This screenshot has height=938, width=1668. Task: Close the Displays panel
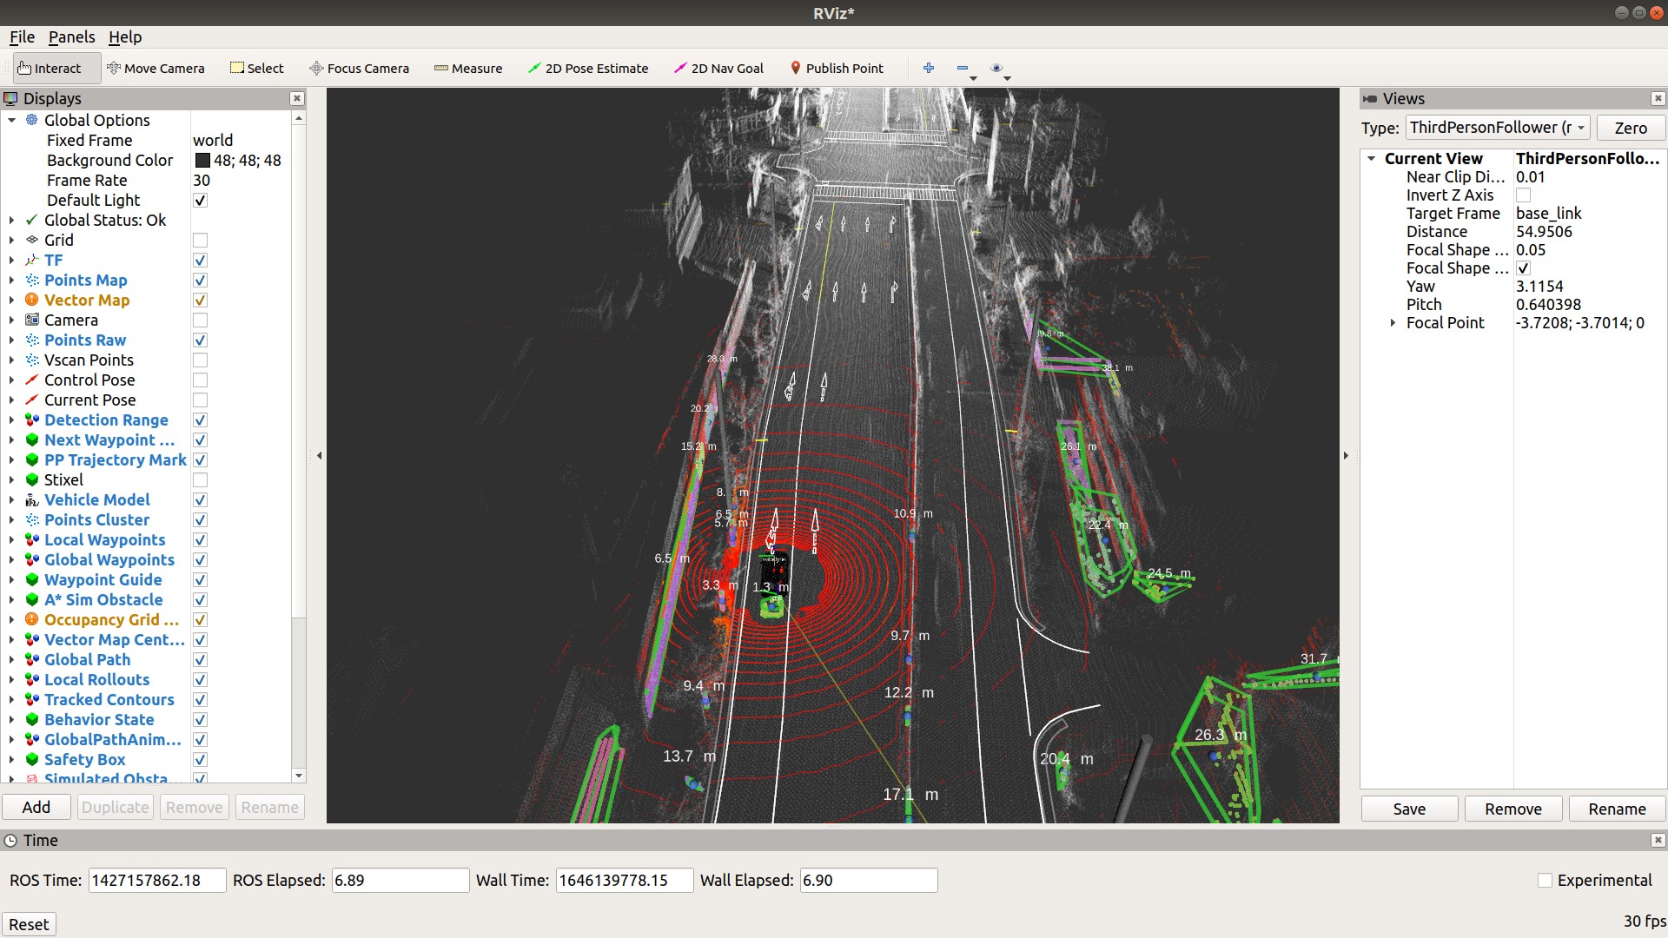coord(297,99)
